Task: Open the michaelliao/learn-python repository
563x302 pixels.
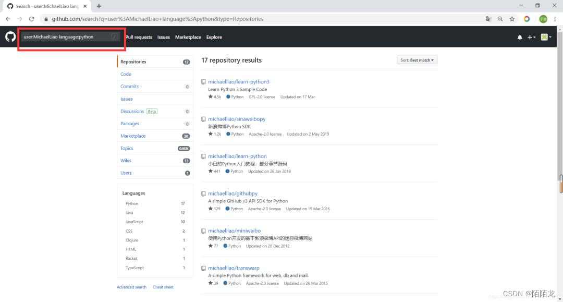Action: (237, 156)
